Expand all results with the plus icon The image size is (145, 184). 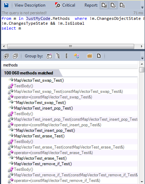point(6,56)
